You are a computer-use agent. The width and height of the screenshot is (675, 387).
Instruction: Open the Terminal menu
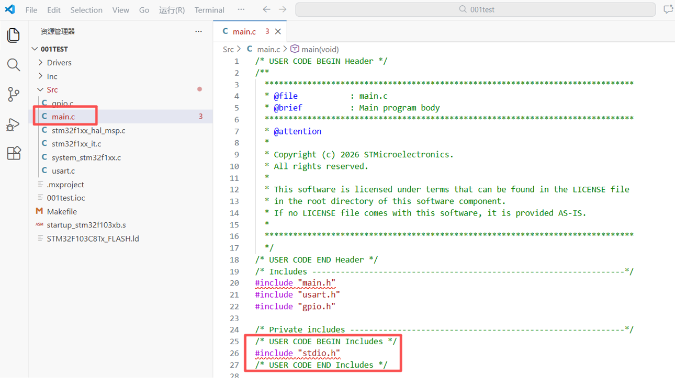[x=209, y=10]
